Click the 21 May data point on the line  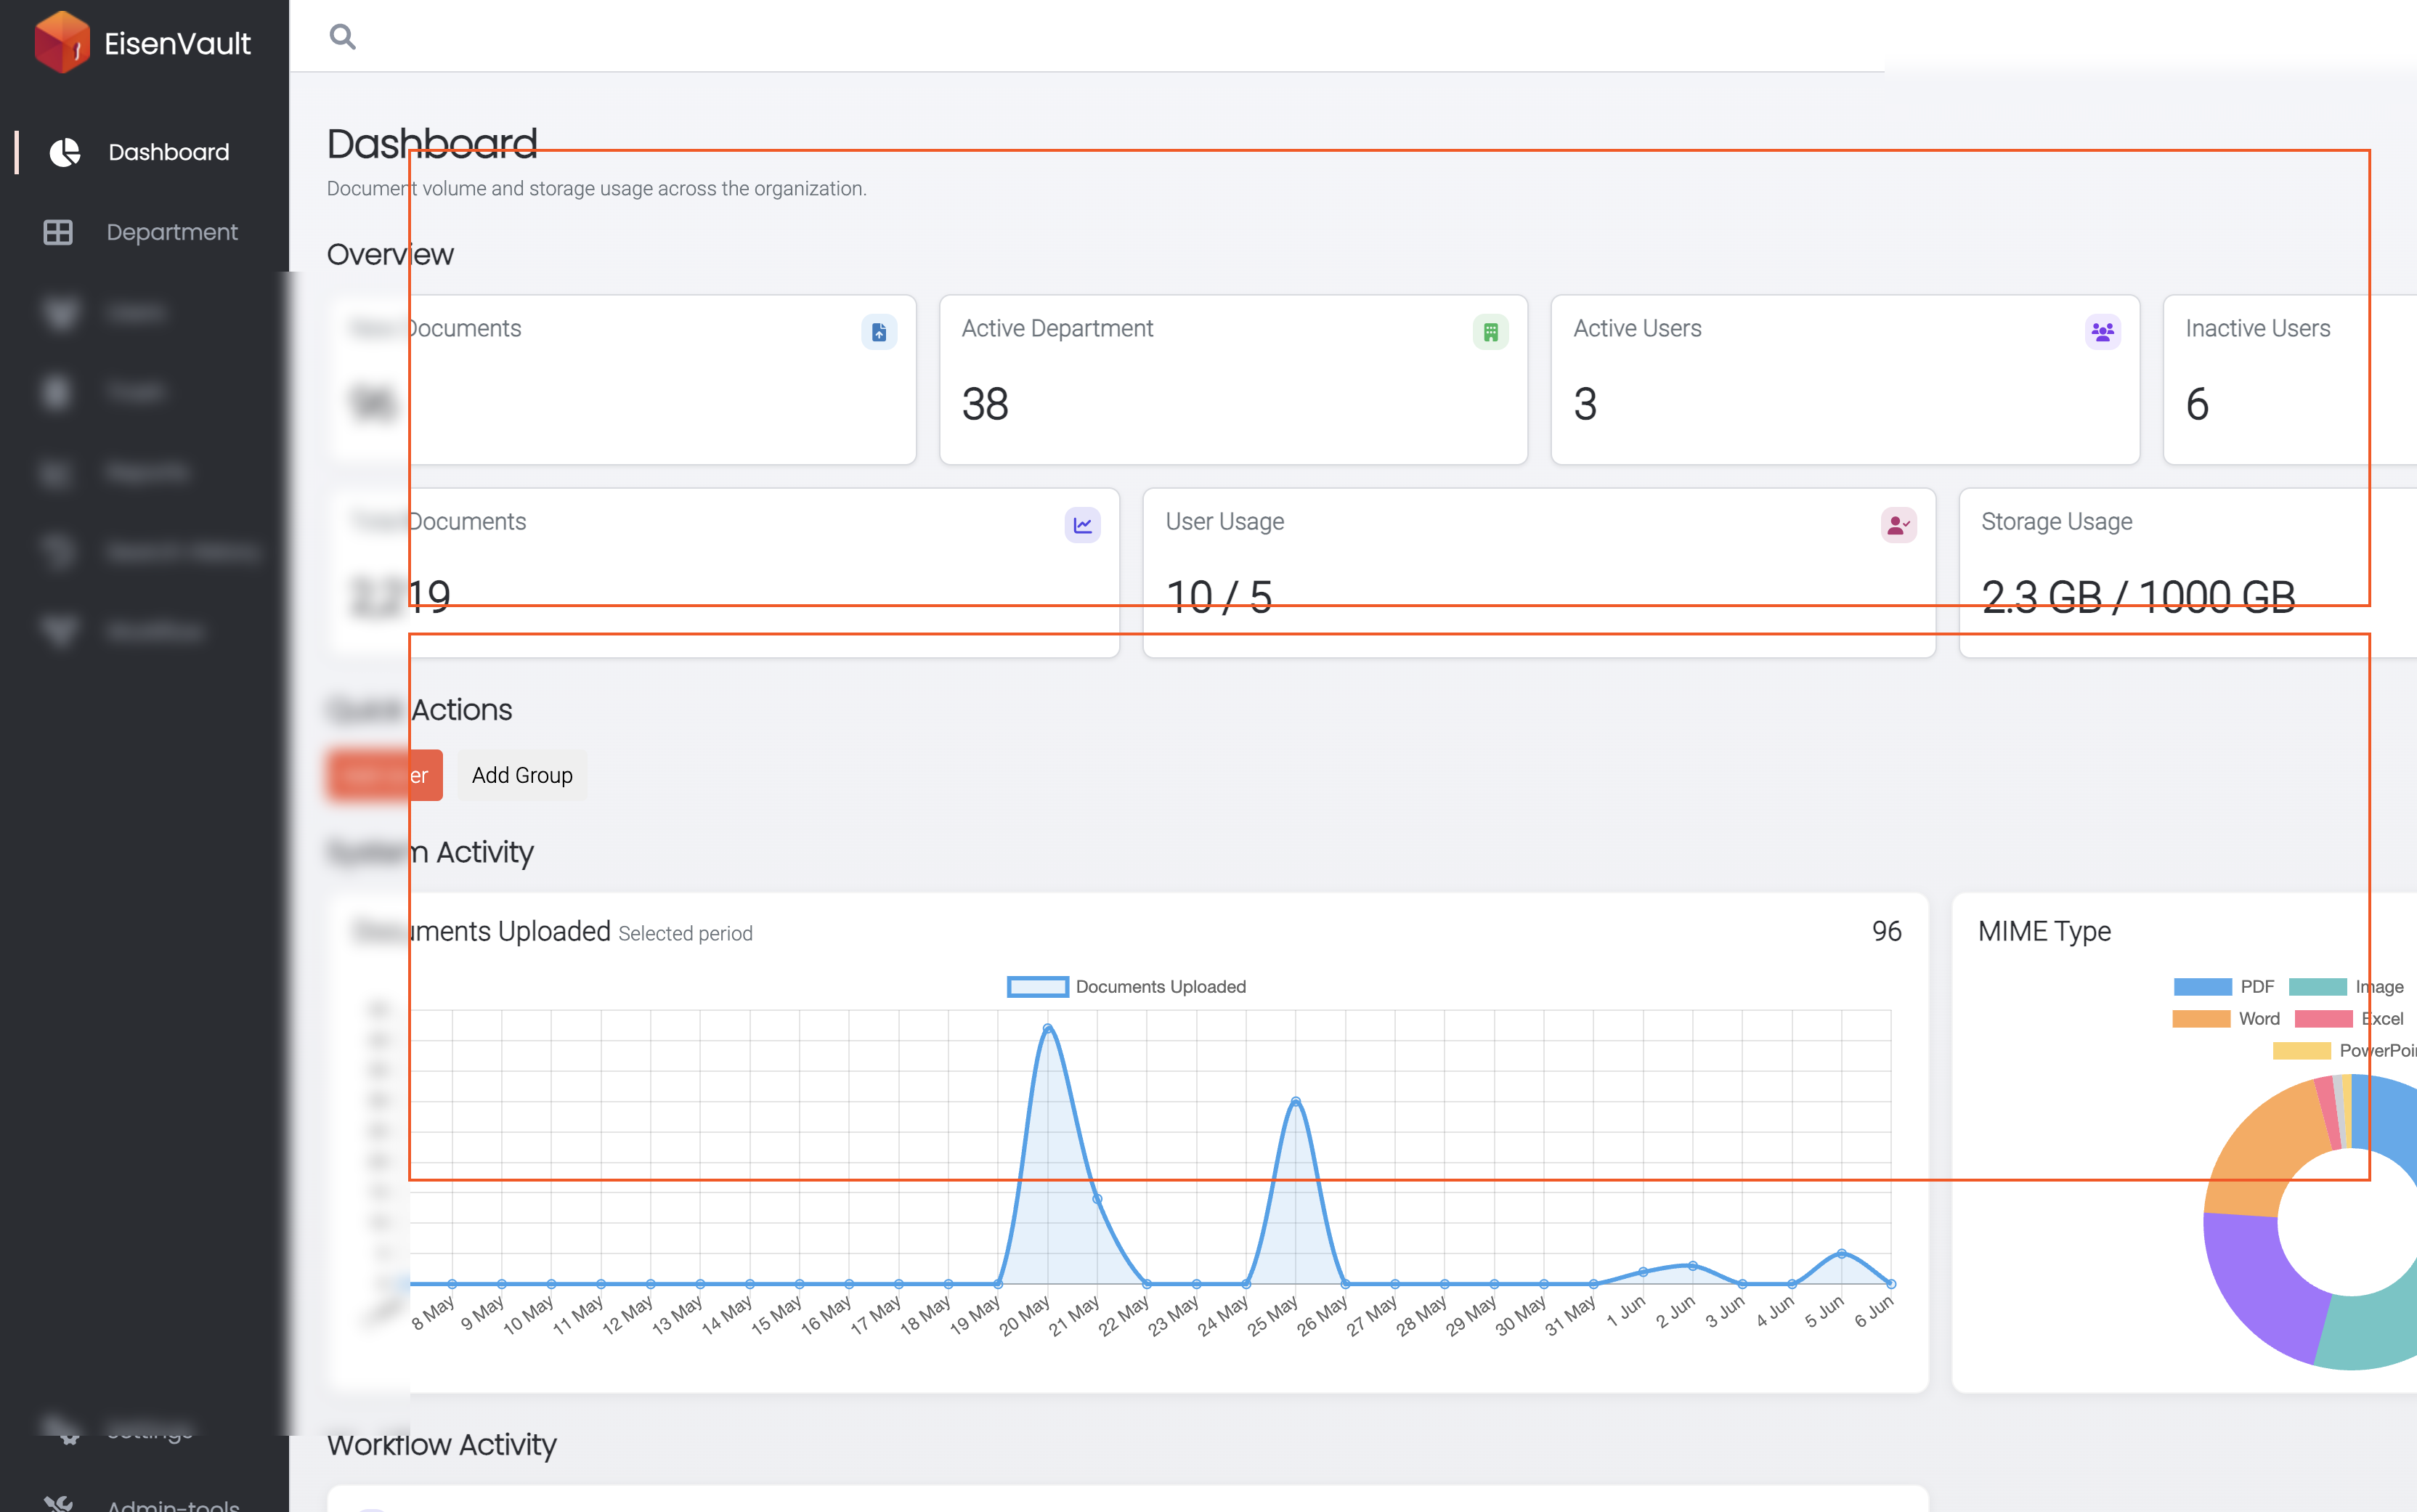pos(1097,1199)
